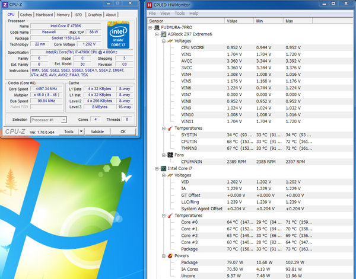The image size is (356, 279).
Task: Click the Core Voltage value field
Action: pos(89,44)
